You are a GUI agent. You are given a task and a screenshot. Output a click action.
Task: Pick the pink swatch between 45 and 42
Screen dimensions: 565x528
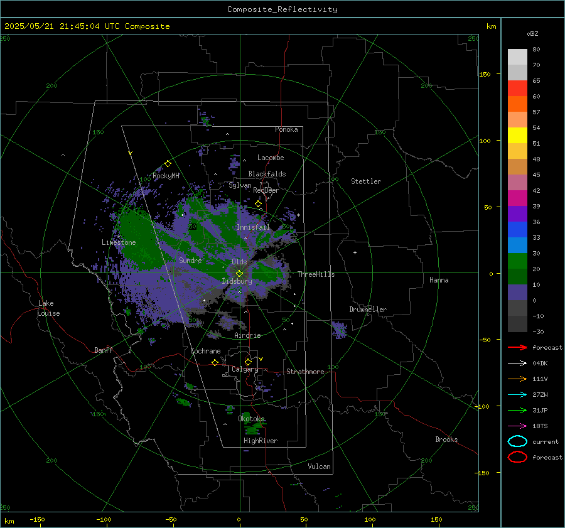517,183
